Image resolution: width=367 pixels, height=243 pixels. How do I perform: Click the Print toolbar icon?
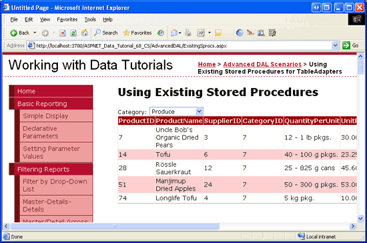click(188, 33)
